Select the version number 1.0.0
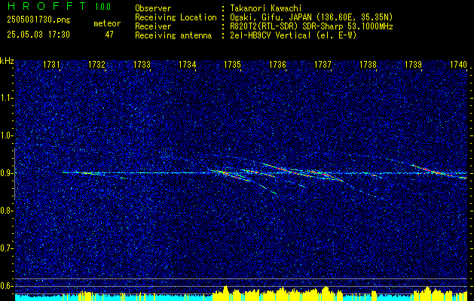 click(102, 6)
